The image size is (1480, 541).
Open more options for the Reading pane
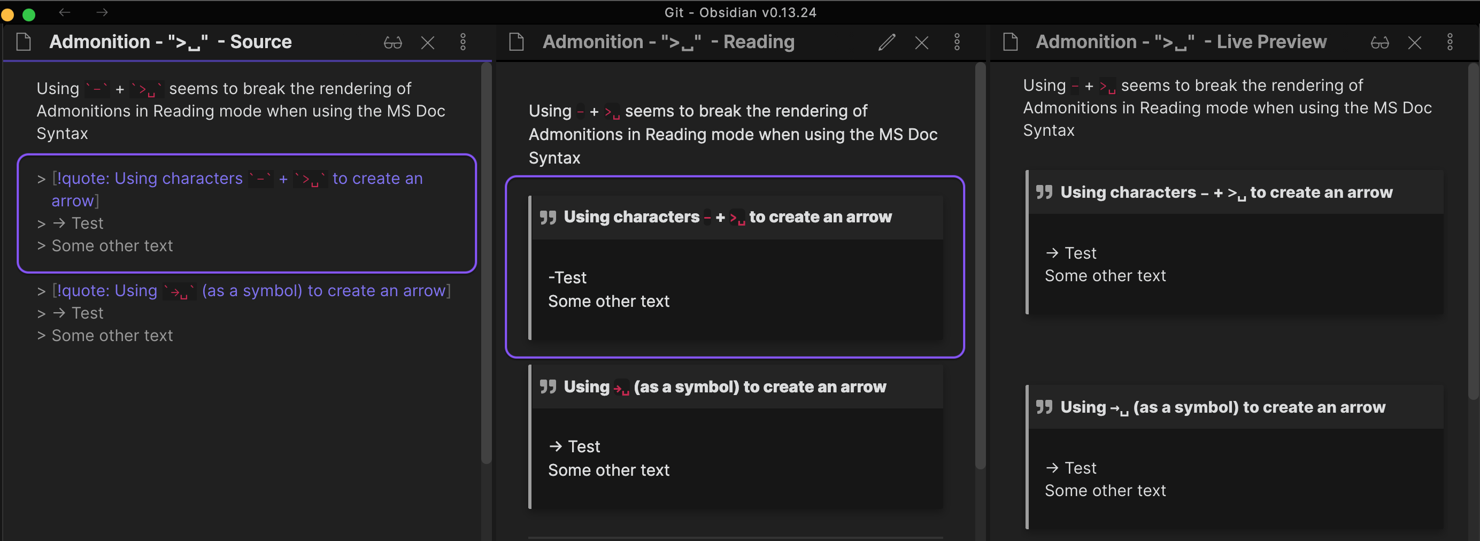pyautogui.click(x=957, y=42)
